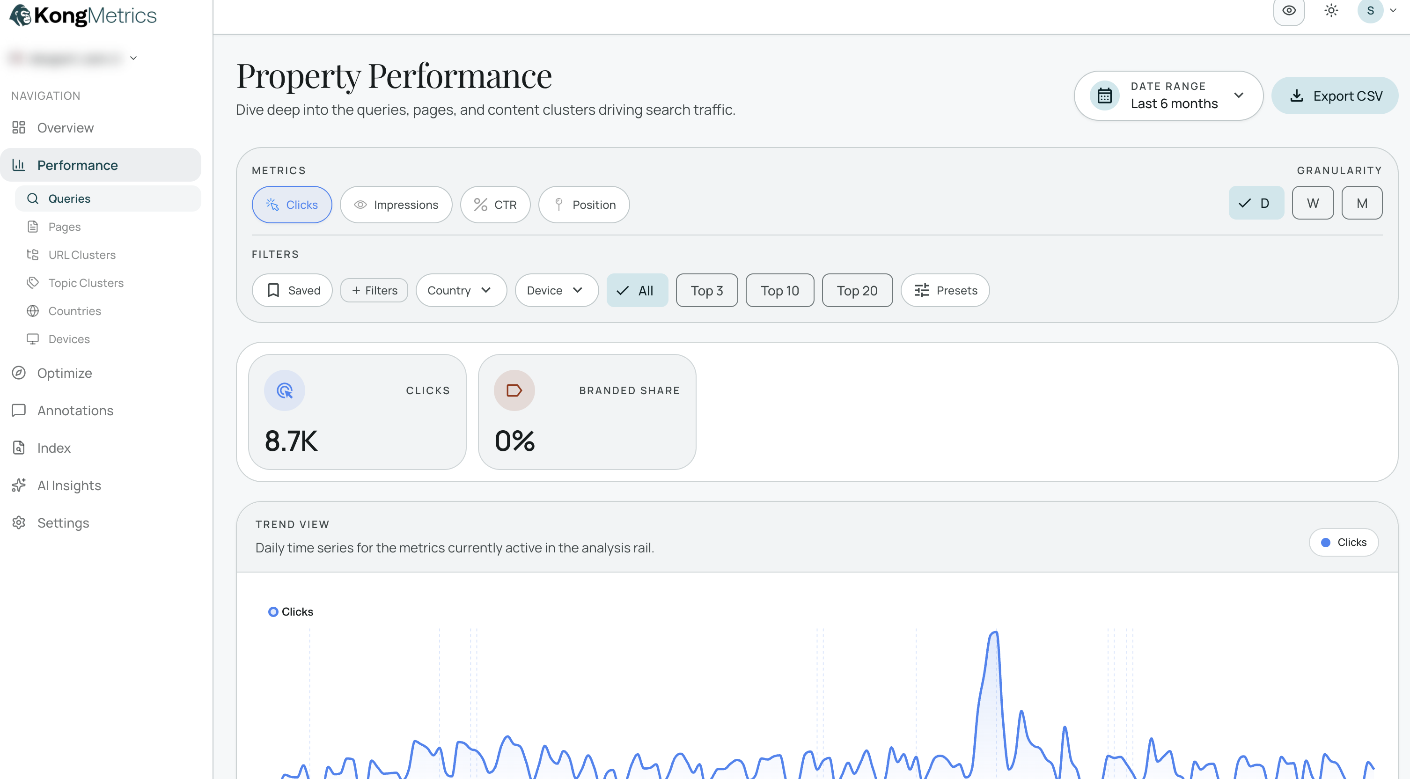Open Annotations page
This screenshot has width=1410, height=779.
[x=101, y=411]
